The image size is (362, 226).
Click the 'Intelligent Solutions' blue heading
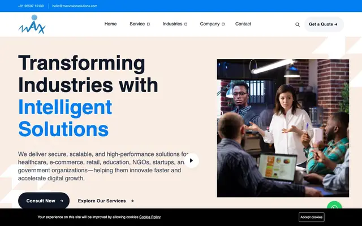(x=65, y=118)
